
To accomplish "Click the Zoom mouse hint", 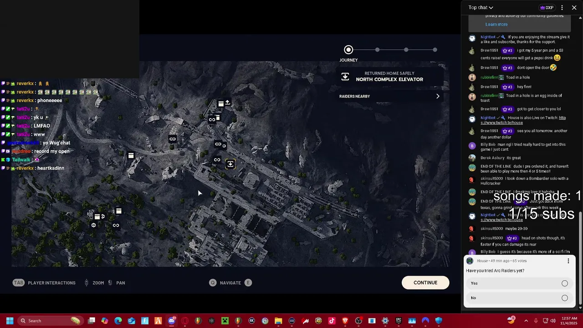I will 94,283.
